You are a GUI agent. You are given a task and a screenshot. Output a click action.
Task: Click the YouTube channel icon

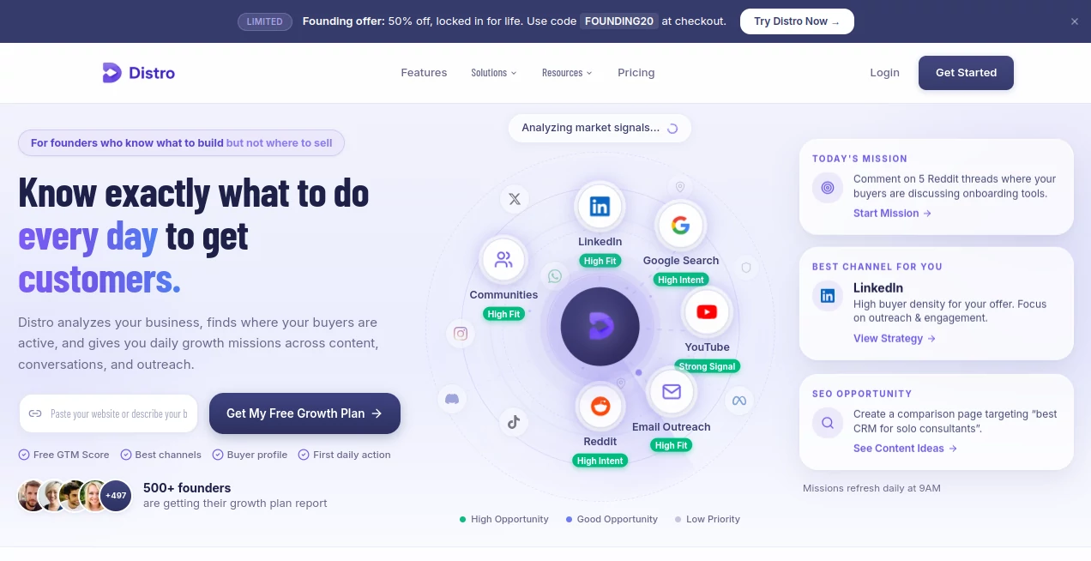tap(707, 311)
